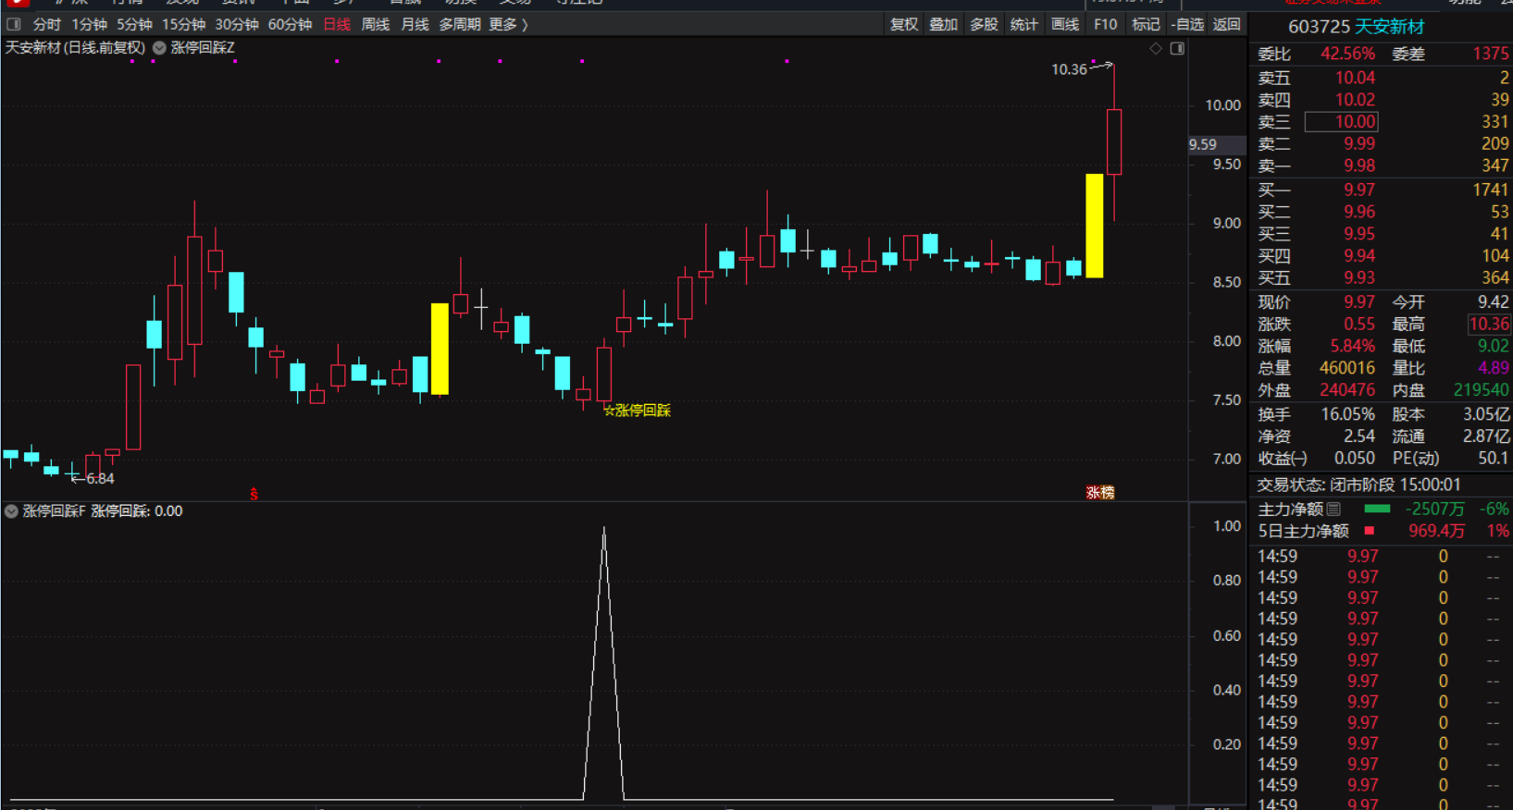Switch to the 分时 intraday view
Image resolution: width=1513 pixels, height=810 pixels.
pos(46,24)
